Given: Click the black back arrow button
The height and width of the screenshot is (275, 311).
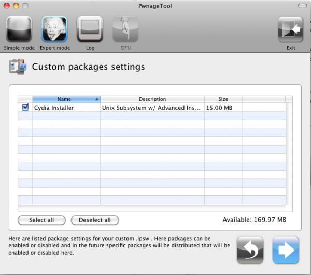Looking at the screenshot, I should [x=250, y=250].
